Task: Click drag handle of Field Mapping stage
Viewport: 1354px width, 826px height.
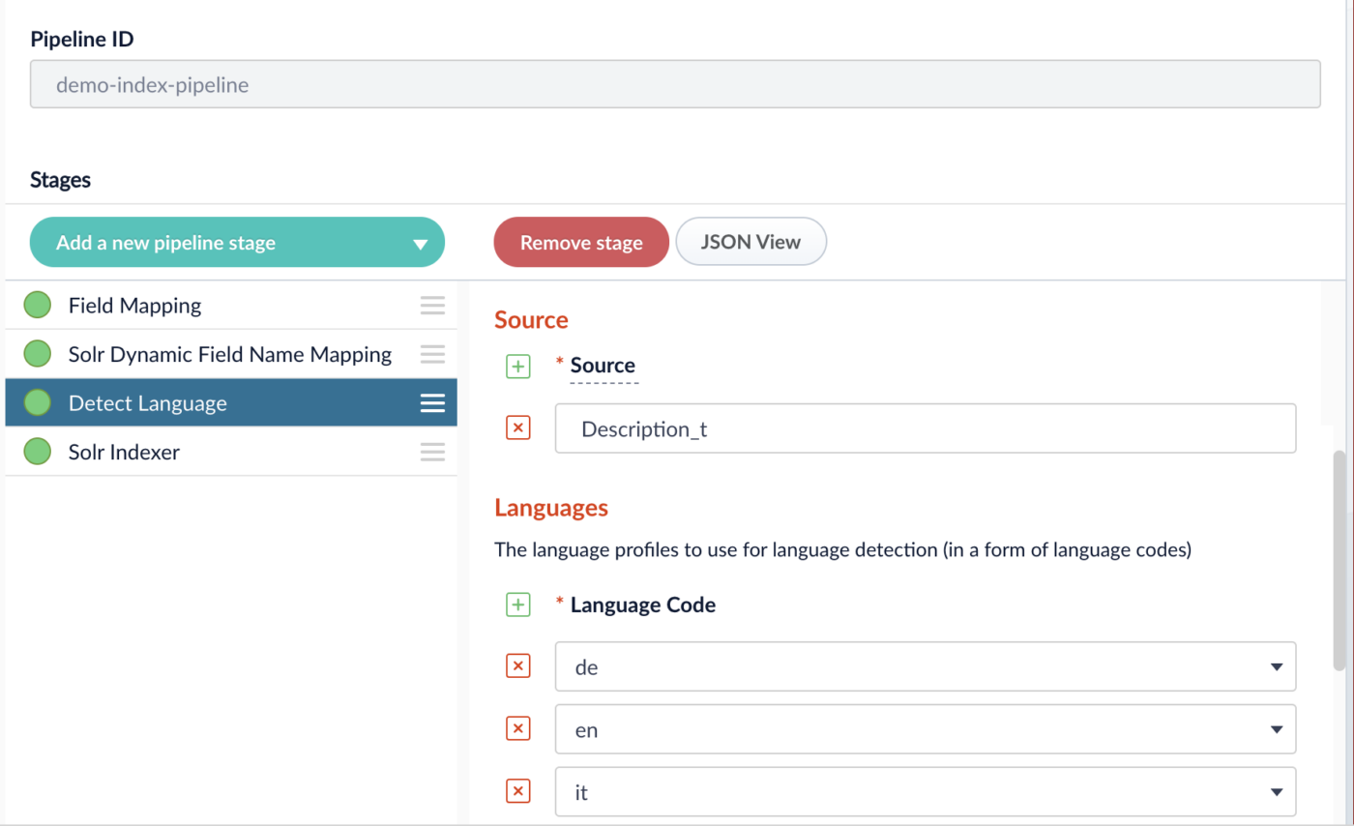Action: click(x=432, y=306)
